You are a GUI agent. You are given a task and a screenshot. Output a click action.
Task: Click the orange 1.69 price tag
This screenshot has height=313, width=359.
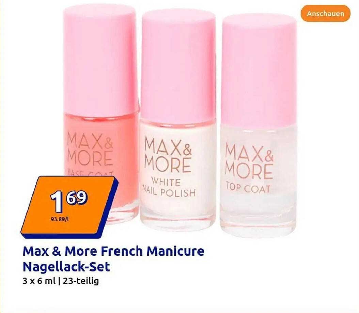[69, 207]
